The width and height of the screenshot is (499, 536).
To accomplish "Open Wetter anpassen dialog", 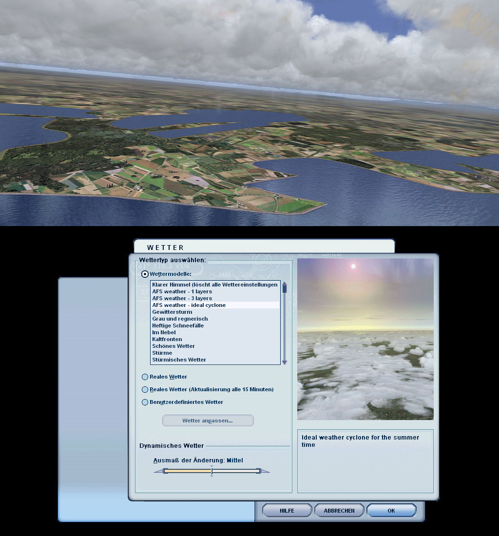I will (x=208, y=420).
